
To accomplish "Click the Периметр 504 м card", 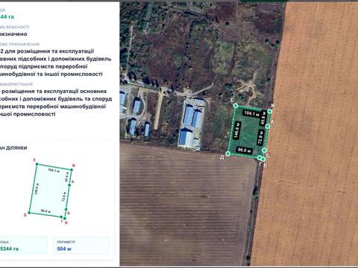I will (81, 245).
